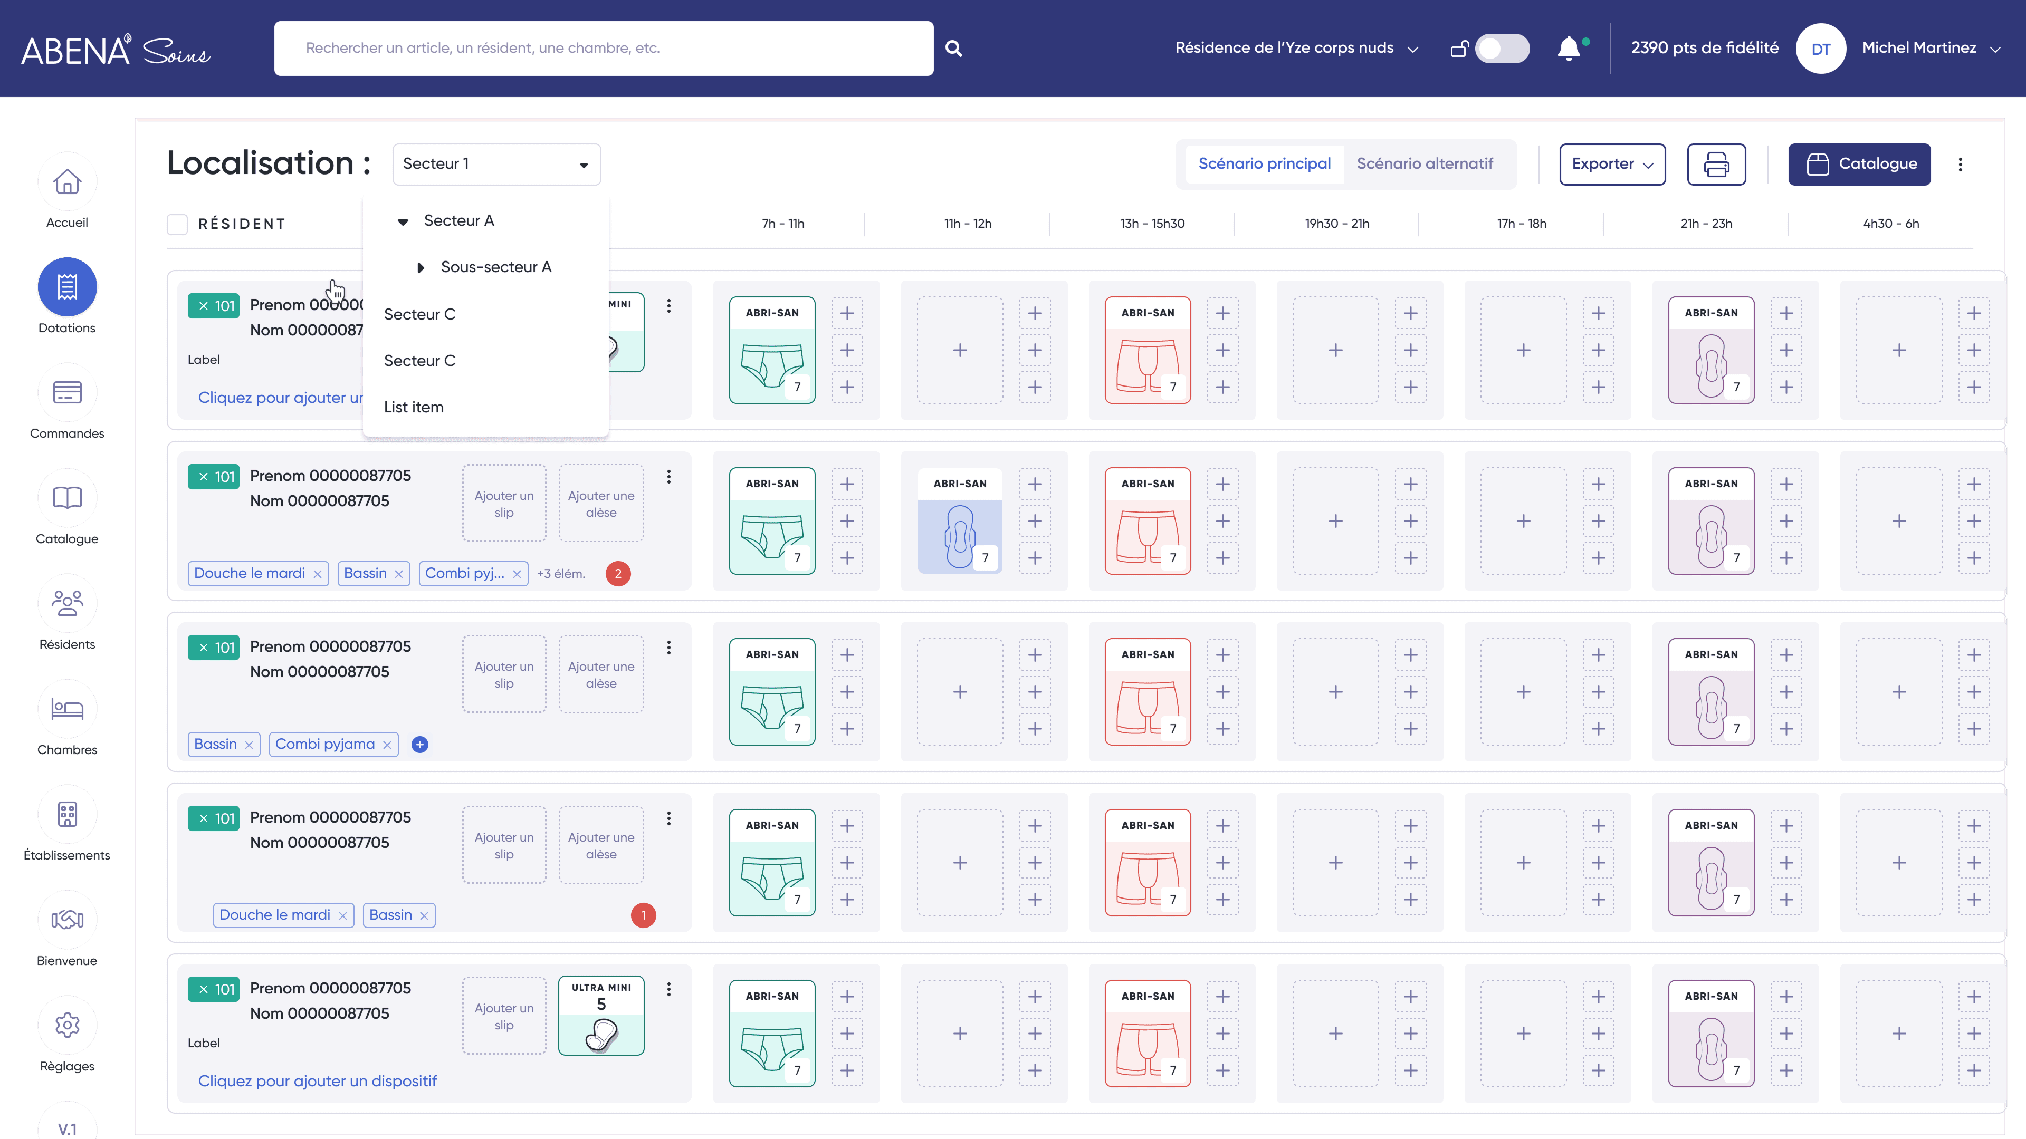Viewport: 2026px width, 1139px height.
Task: Go to the Résidents sidebar icon
Action: 67,603
